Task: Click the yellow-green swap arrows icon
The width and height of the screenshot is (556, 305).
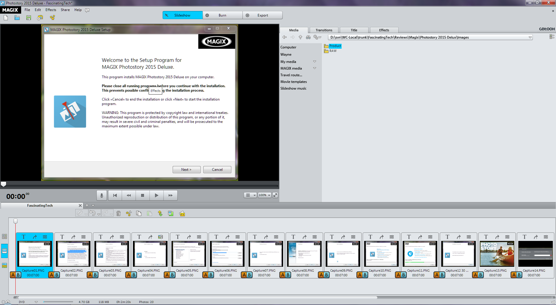Action: coord(160,213)
